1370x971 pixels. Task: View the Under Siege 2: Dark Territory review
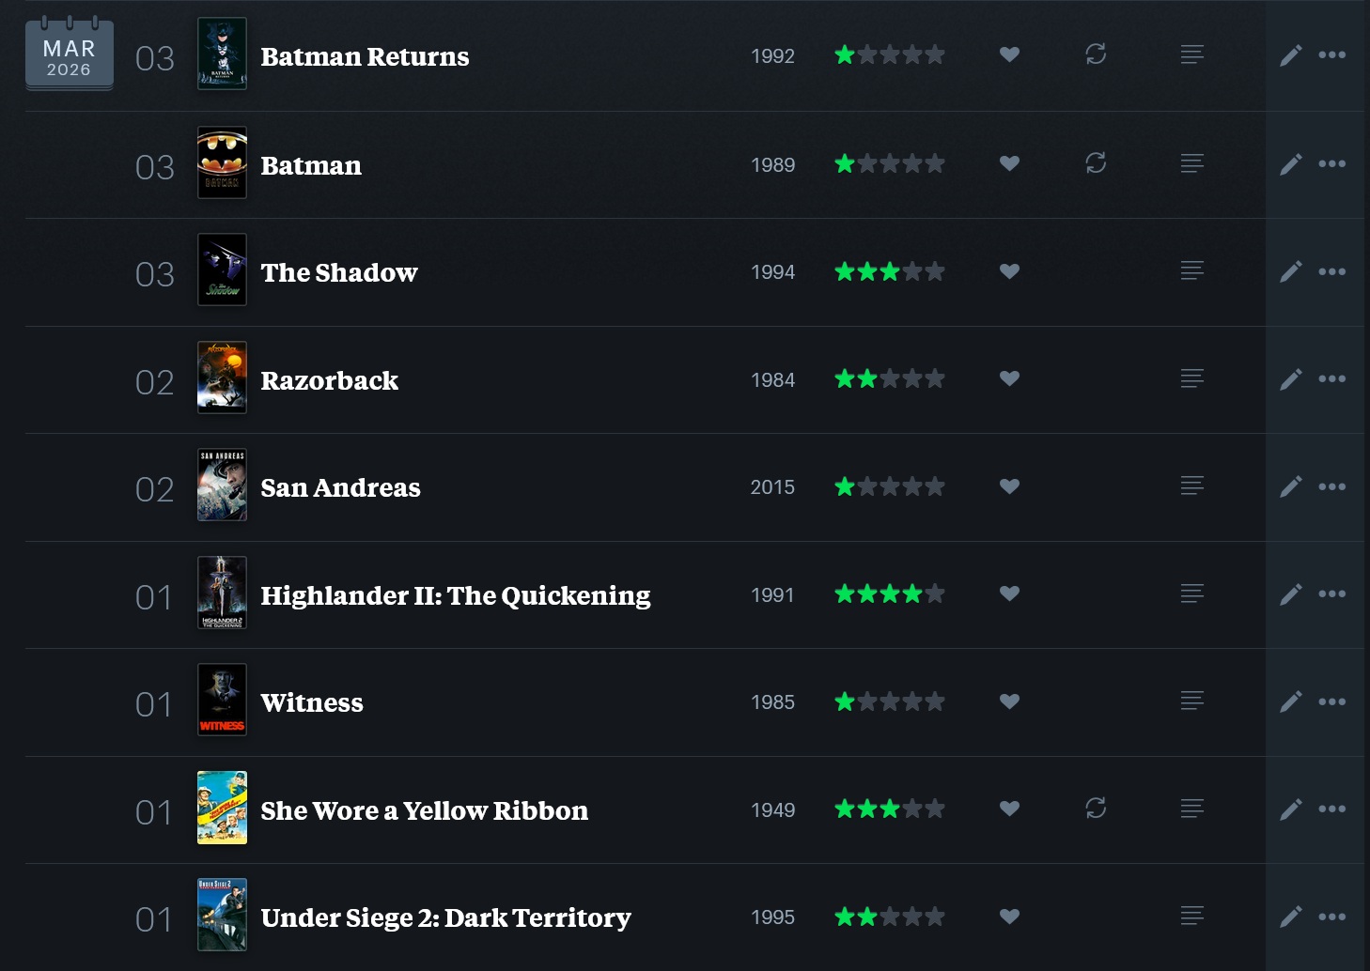(x=1192, y=917)
